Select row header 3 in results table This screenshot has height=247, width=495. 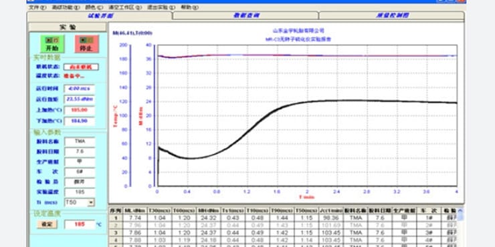point(116,233)
